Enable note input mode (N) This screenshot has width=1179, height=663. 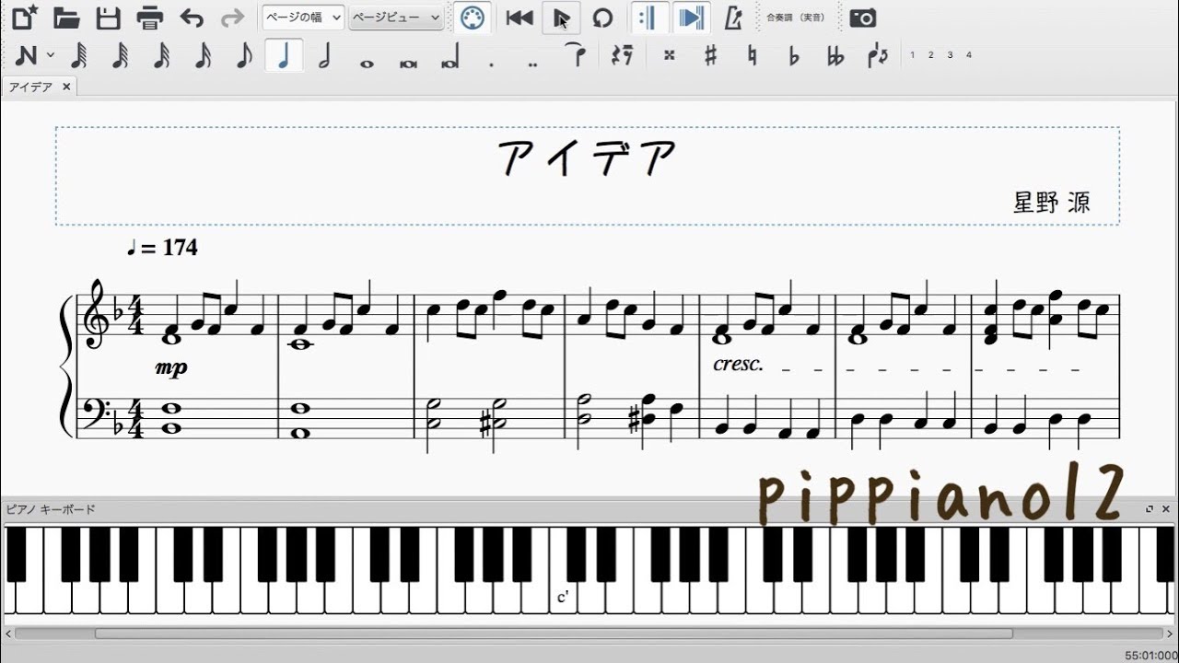[x=26, y=56]
